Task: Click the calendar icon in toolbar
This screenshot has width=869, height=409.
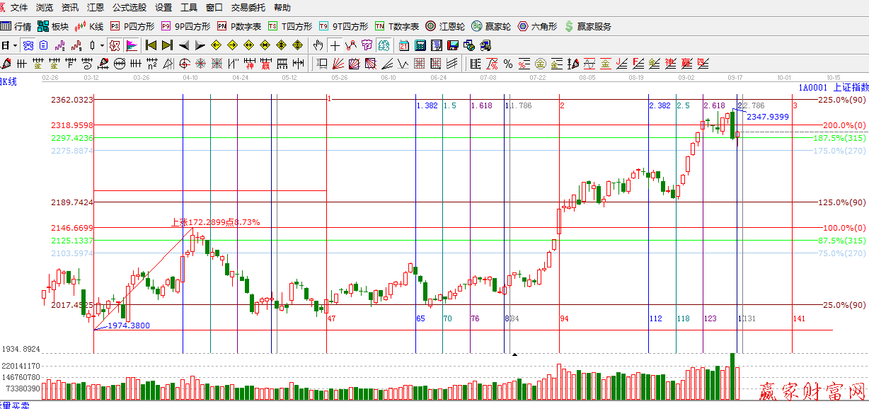Action: 404,45
